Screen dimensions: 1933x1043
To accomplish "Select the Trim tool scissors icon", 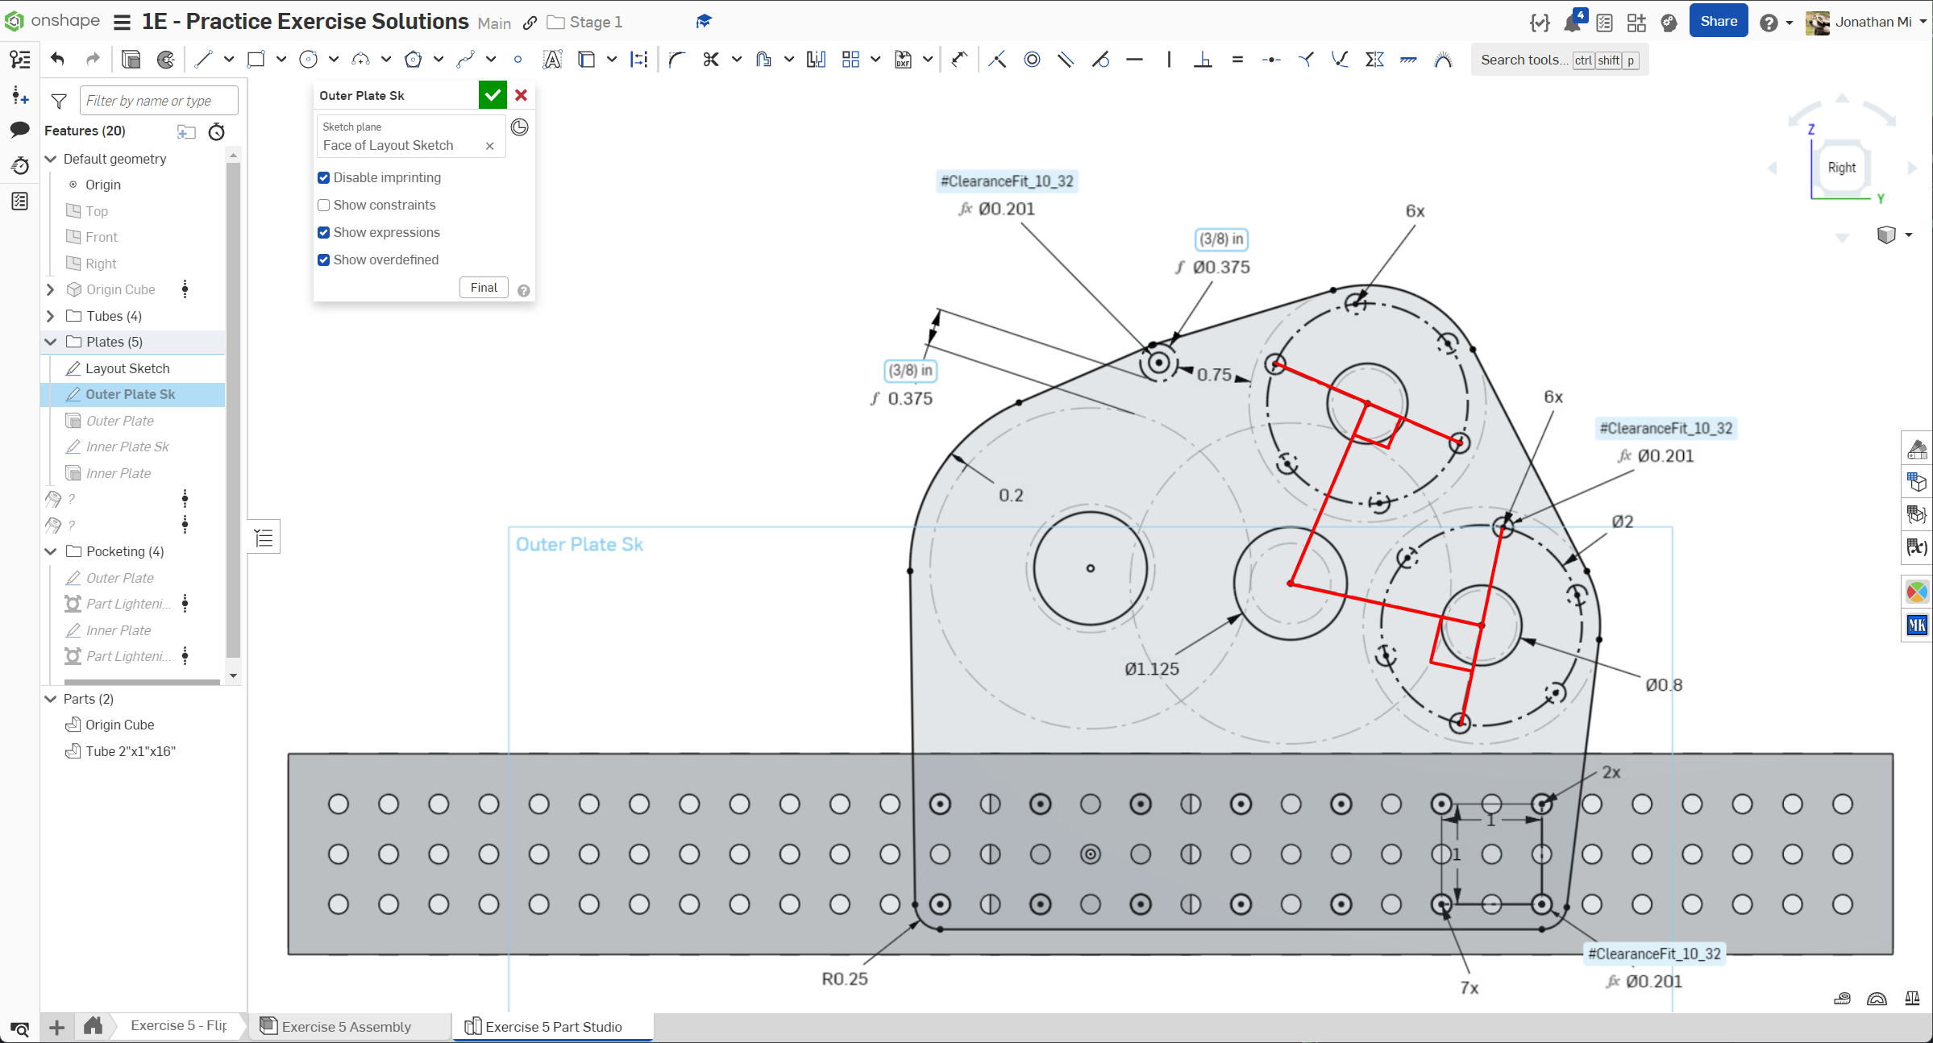I will click(x=710, y=59).
